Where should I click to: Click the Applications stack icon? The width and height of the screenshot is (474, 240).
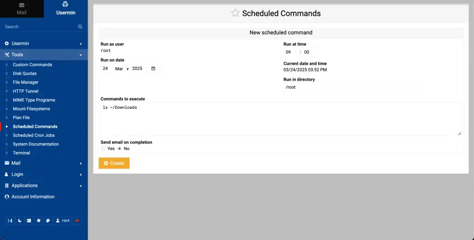(6, 185)
